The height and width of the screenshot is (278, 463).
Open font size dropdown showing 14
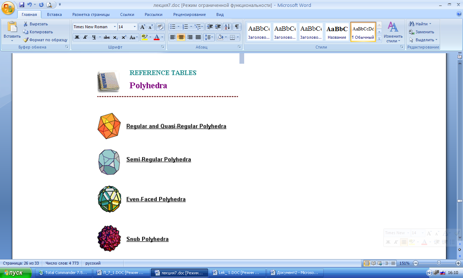click(x=135, y=27)
